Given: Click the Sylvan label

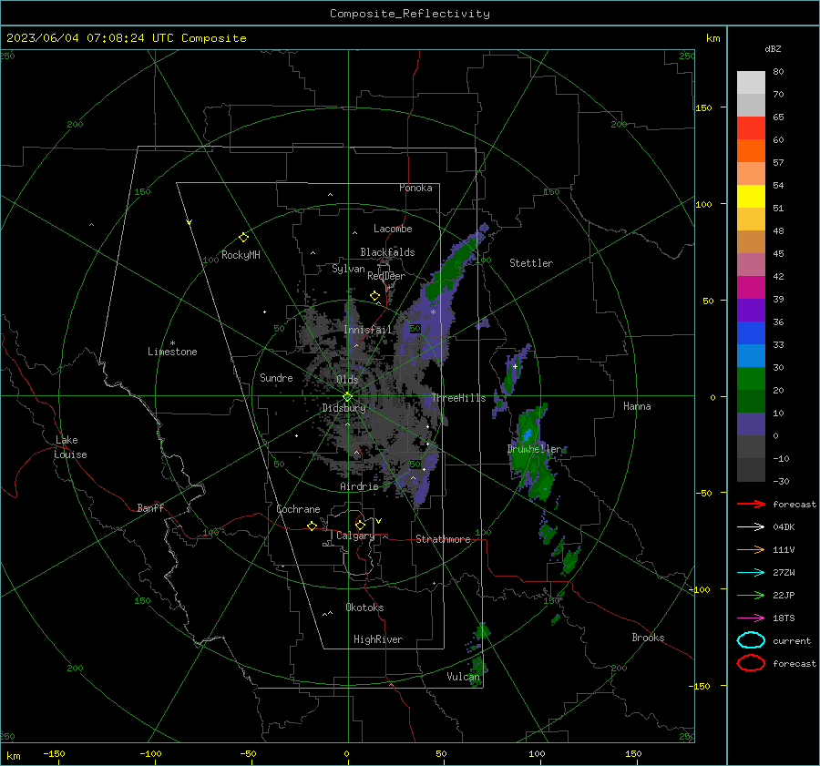Looking at the screenshot, I should pos(348,269).
